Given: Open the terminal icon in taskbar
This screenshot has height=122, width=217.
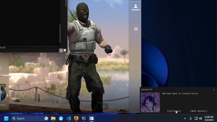Looking at the screenshot, I should point(84,118).
